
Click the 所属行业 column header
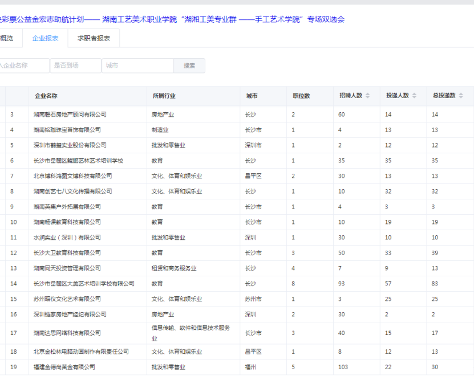[x=164, y=96]
